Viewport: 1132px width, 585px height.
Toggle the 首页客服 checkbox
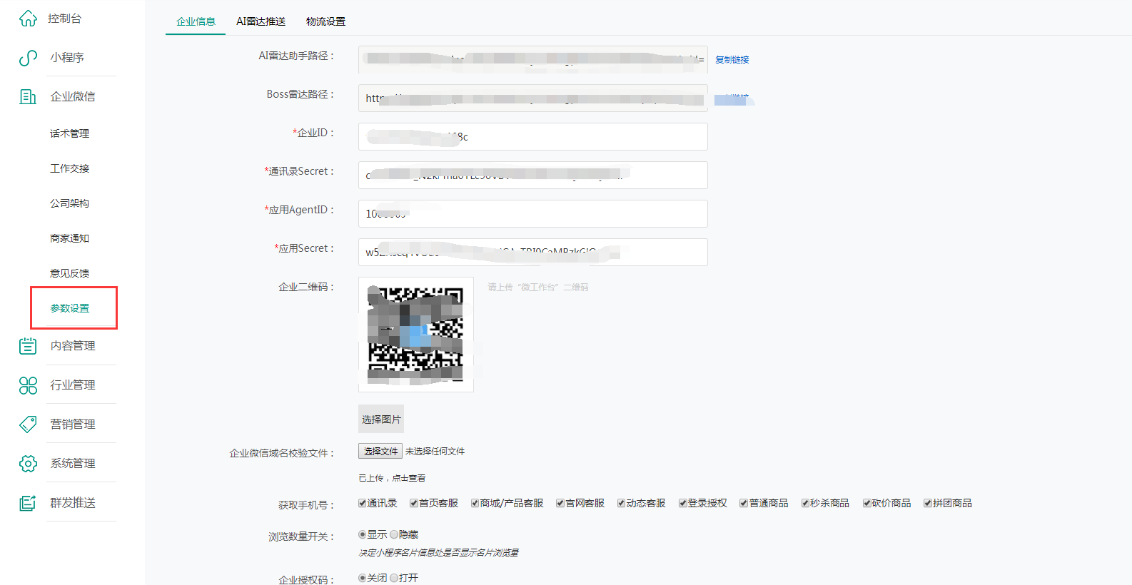(x=414, y=503)
